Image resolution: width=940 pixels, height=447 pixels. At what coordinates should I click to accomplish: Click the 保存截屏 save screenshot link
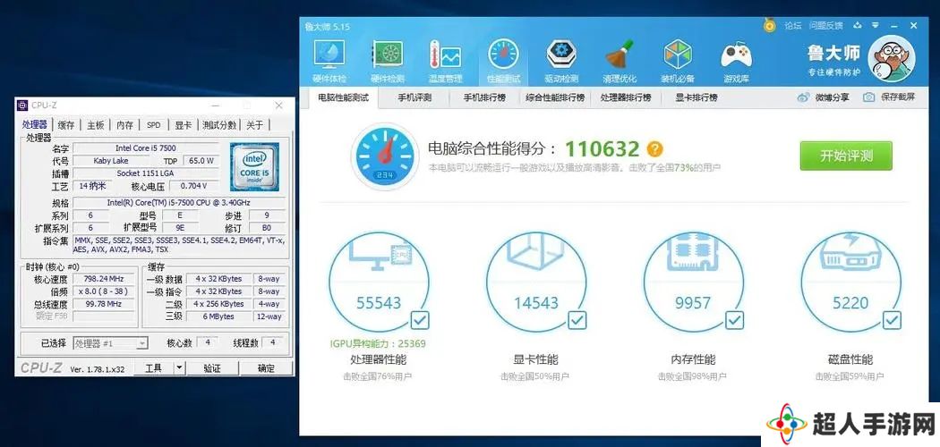coord(898,97)
